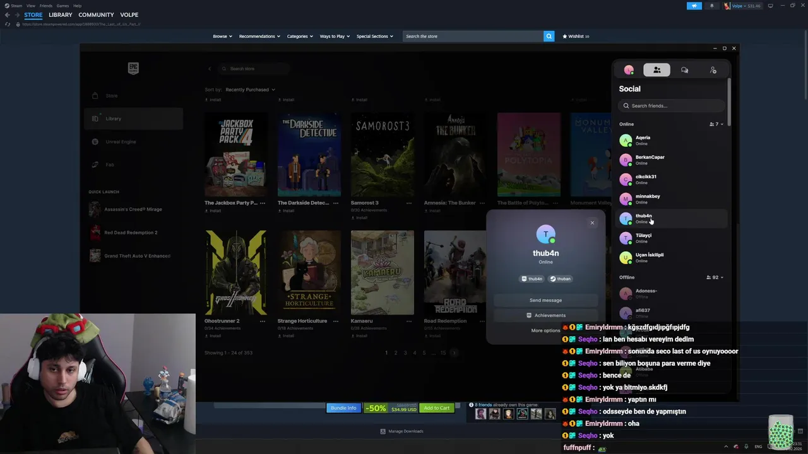Viewport: 808px width, 454px height.
Task: Open Steam STORE tab
Action: pyautogui.click(x=33, y=15)
